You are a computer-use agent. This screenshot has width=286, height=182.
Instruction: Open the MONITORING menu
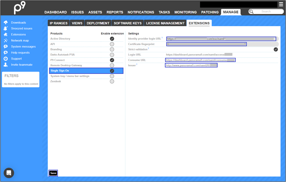pyautogui.click(x=186, y=12)
